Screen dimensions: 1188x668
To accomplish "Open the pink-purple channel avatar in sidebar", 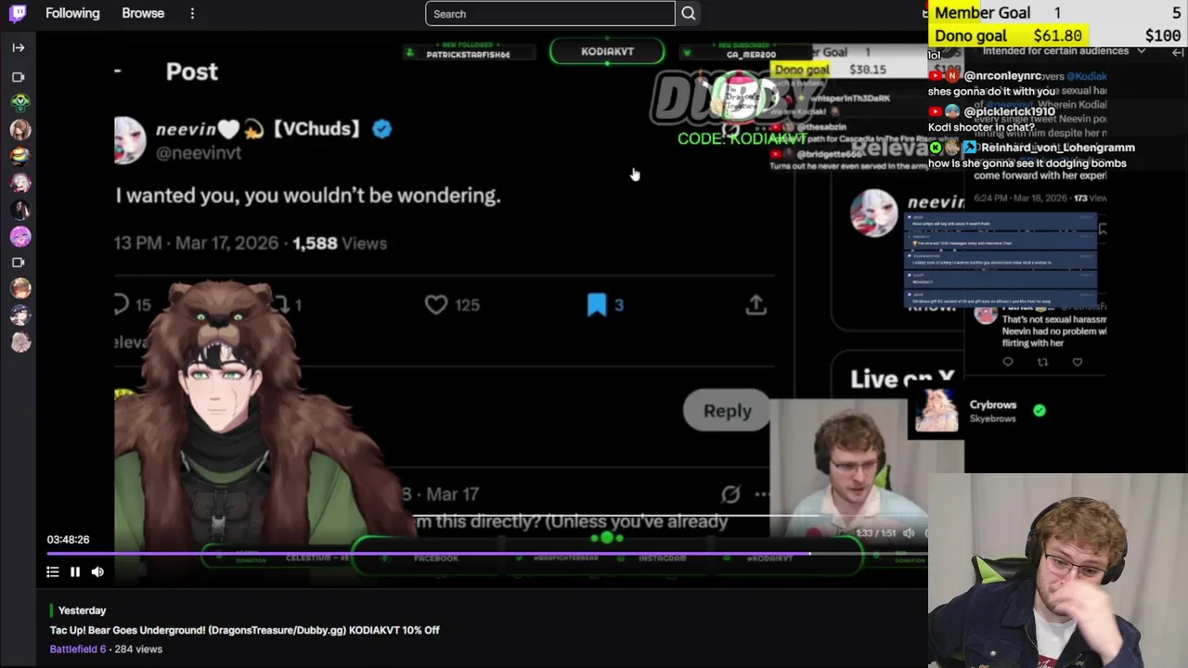I will point(19,237).
